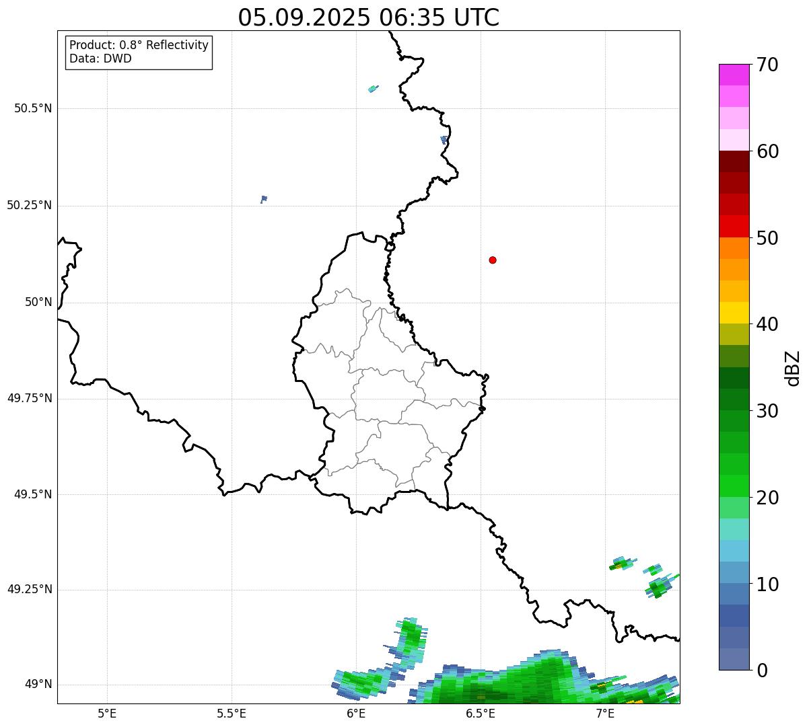Click the 50.5°N latitude label

(x=33, y=108)
